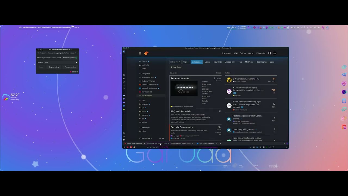
Task: Click the Welcome to Garuda Linux thumbnail
Action: click(184, 88)
